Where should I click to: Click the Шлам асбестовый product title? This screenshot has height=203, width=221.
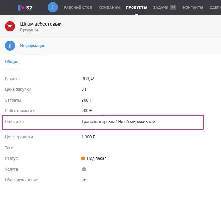coord(41,24)
